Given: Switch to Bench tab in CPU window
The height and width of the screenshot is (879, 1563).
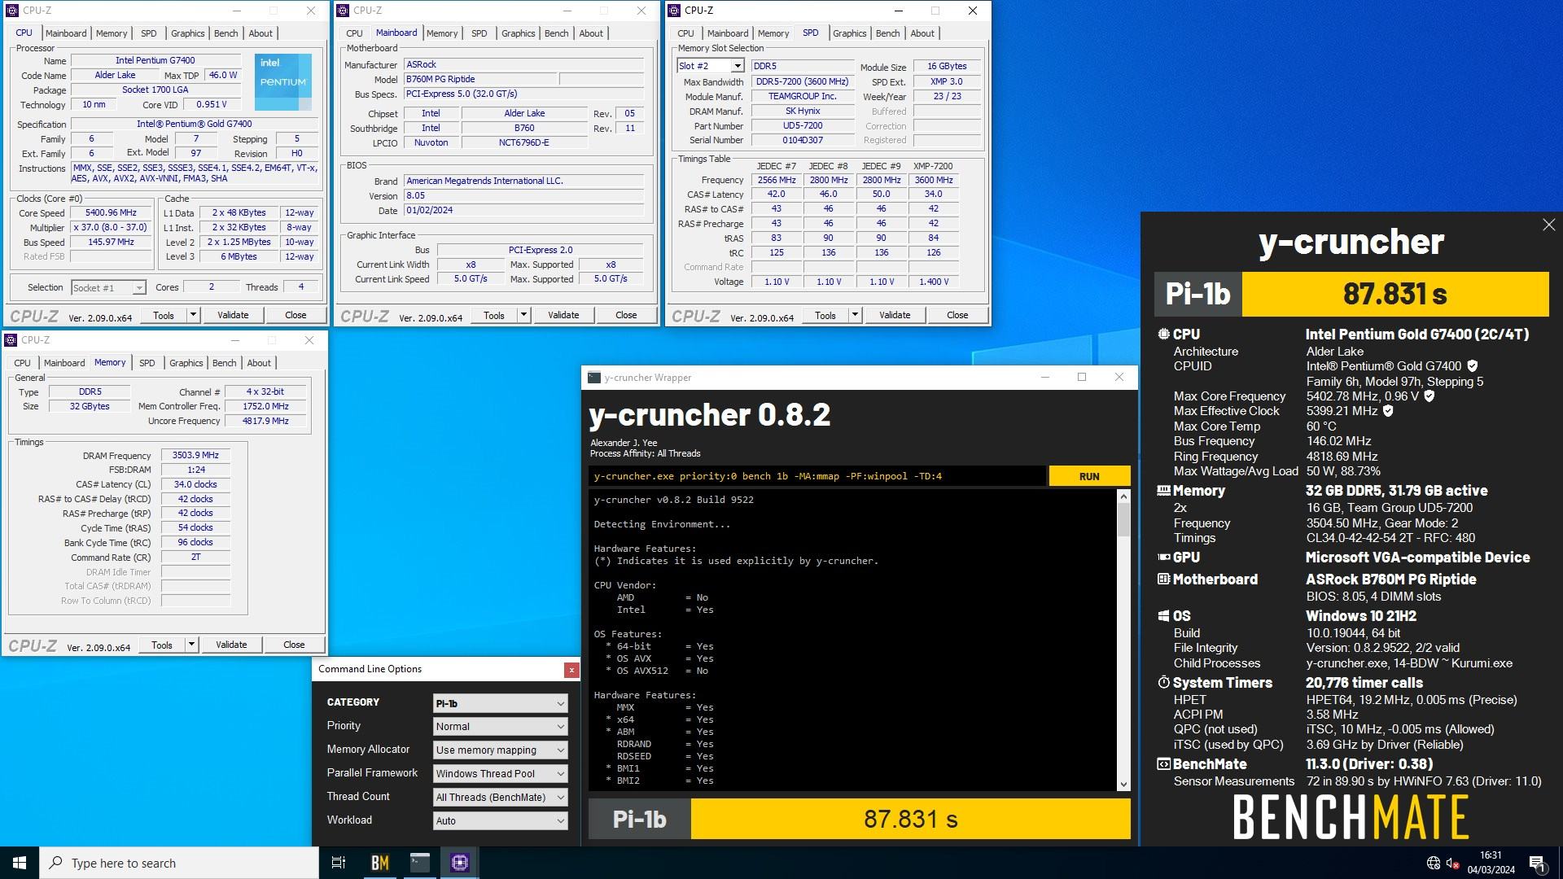Looking at the screenshot, I should click(x=225, y=33).
